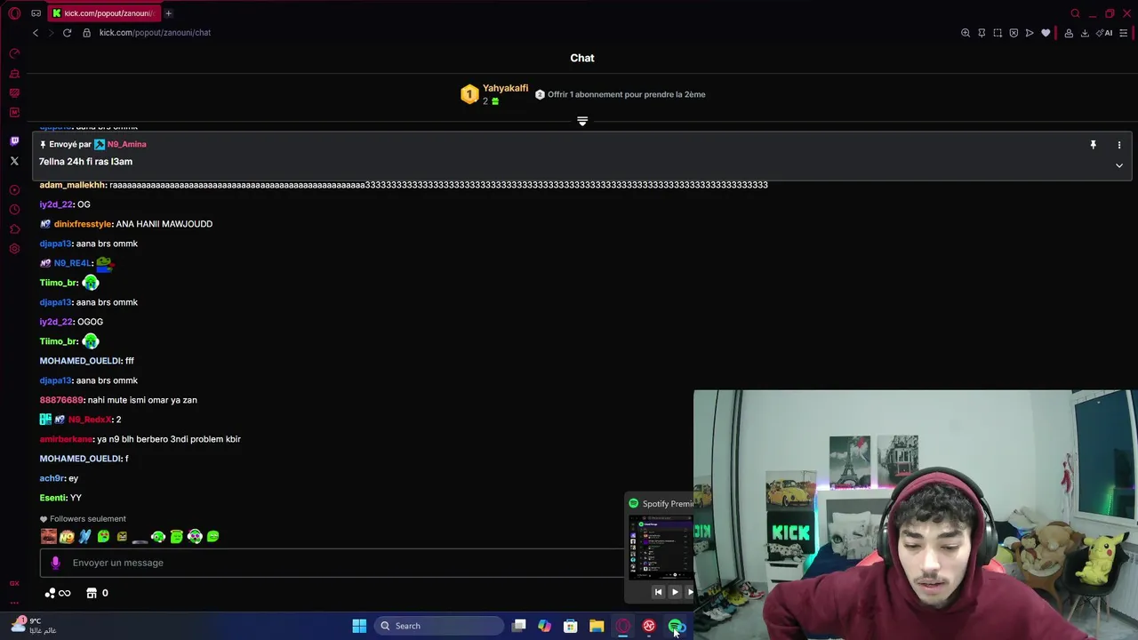Reload the kick.com chat page
Viewport: 1138px width, 640px height.
[67, 33]
